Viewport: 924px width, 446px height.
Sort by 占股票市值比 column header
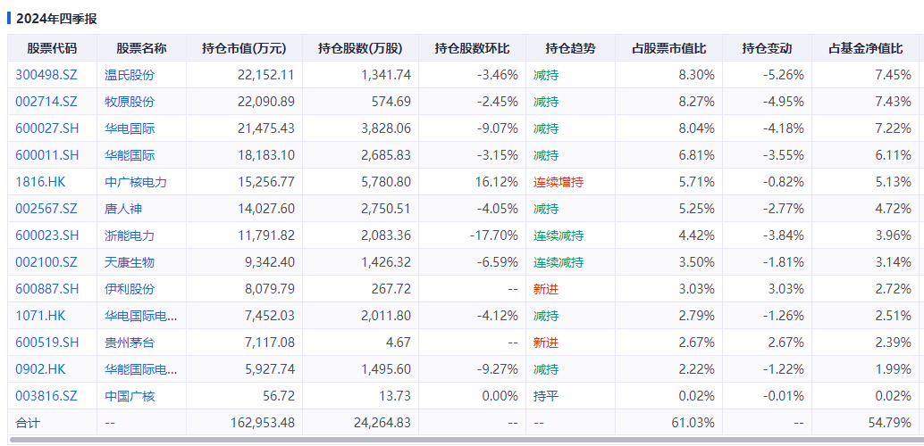[x=668, y=48]
